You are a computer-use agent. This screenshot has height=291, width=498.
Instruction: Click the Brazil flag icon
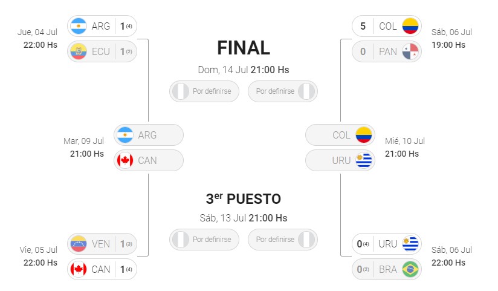(410, 269)
